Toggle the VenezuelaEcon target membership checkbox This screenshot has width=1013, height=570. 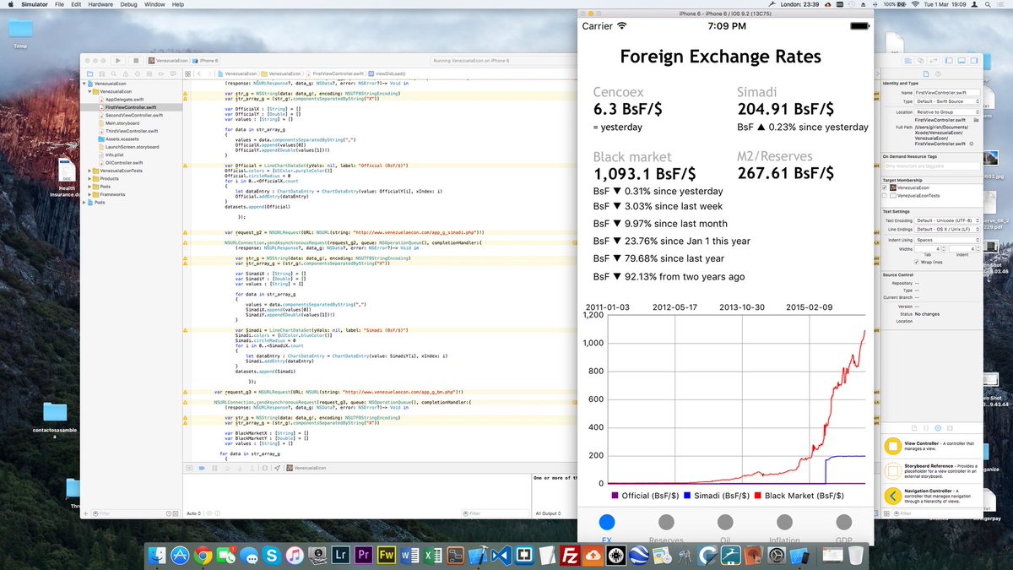pos(885,186)
